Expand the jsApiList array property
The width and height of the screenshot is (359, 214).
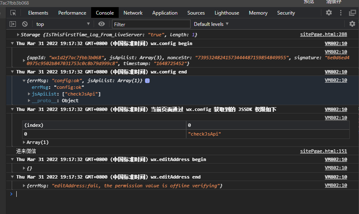pyautogui.click(x=29, y=94)
